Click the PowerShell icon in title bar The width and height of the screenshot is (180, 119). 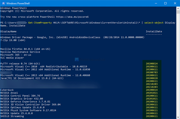(3, 3)
